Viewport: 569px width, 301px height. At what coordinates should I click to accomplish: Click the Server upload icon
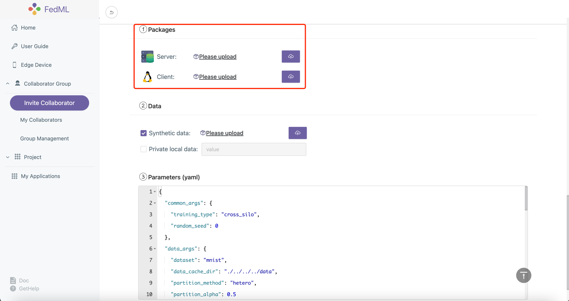point(291,56)
